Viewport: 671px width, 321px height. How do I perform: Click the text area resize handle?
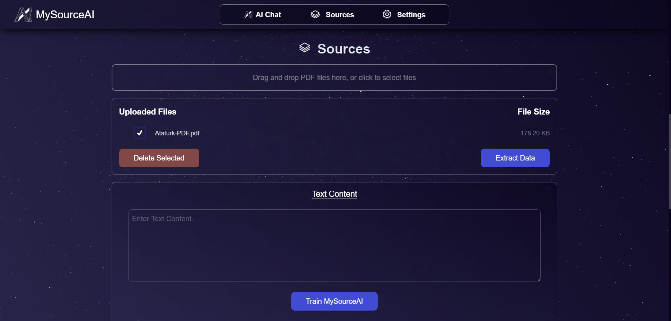coord(538,279)
